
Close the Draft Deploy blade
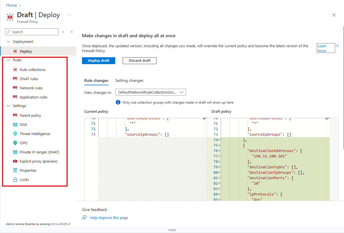pyautogui.click(x=334, y=15)
